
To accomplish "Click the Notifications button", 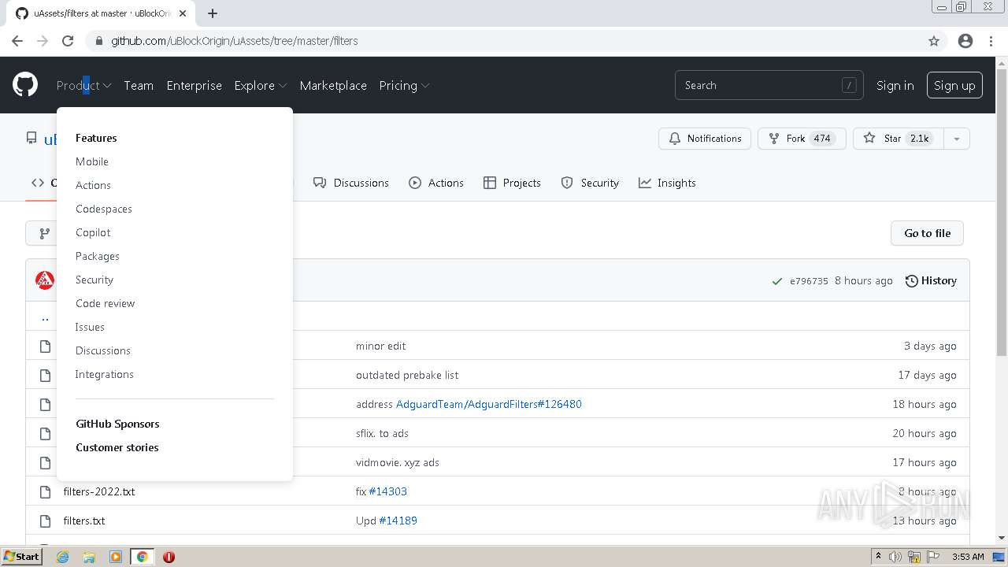I will [705, 139].
